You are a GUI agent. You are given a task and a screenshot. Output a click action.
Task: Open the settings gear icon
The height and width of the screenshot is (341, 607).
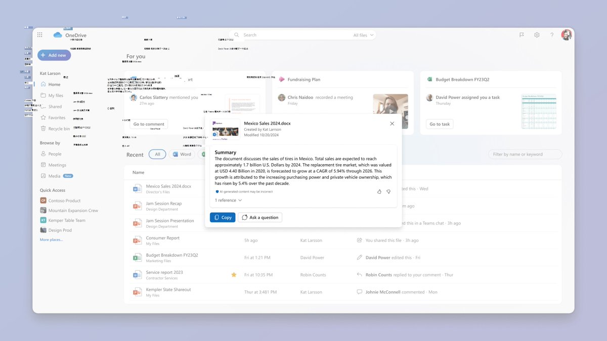pos(537,35)
